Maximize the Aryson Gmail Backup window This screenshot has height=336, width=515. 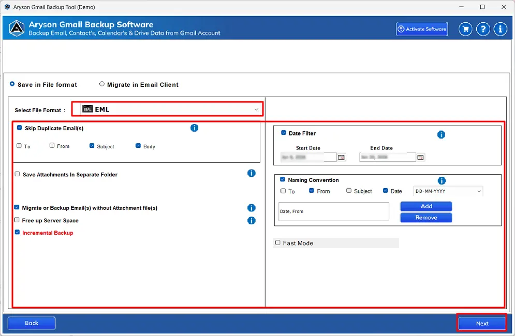(482, 7)
